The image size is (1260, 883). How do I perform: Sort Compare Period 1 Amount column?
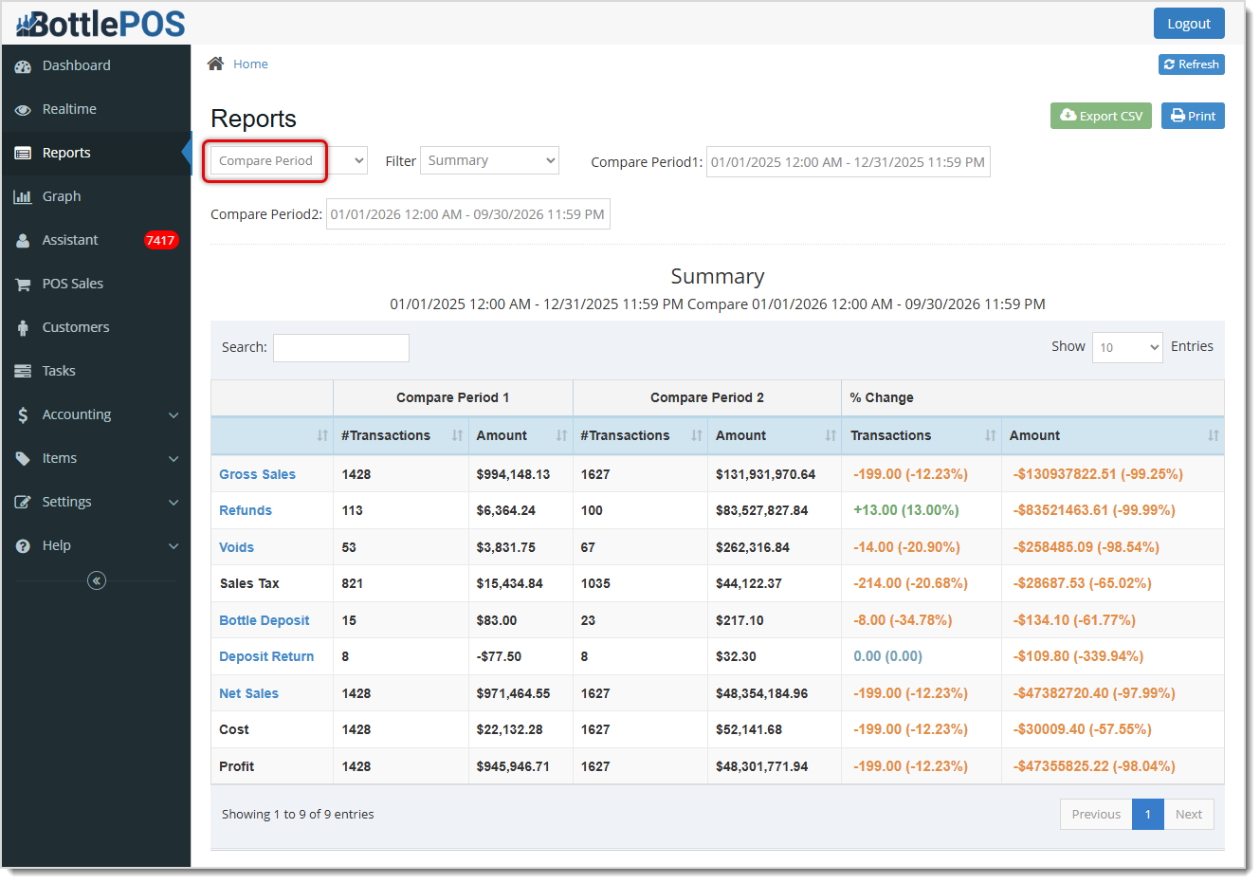[561, 435]
